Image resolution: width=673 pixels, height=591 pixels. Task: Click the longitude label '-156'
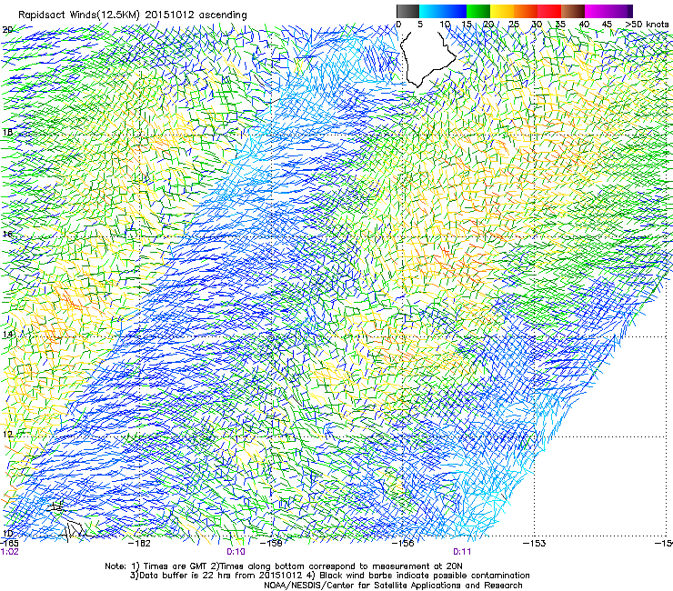point(404,544)
